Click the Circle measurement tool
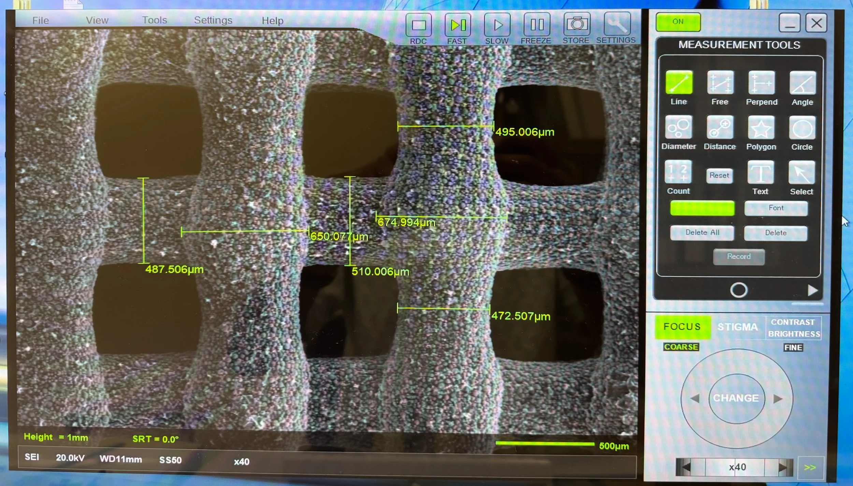Image resolution: width=853 pixels, height=486 pixels. coord(802,128)
